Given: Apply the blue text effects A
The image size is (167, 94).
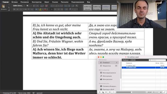Looking at the screenshot, I should pyautogui.click(x=36, y=9).
